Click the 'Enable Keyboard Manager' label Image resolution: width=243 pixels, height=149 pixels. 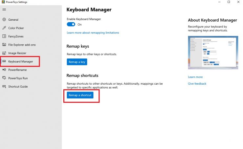tap(84, 19)
